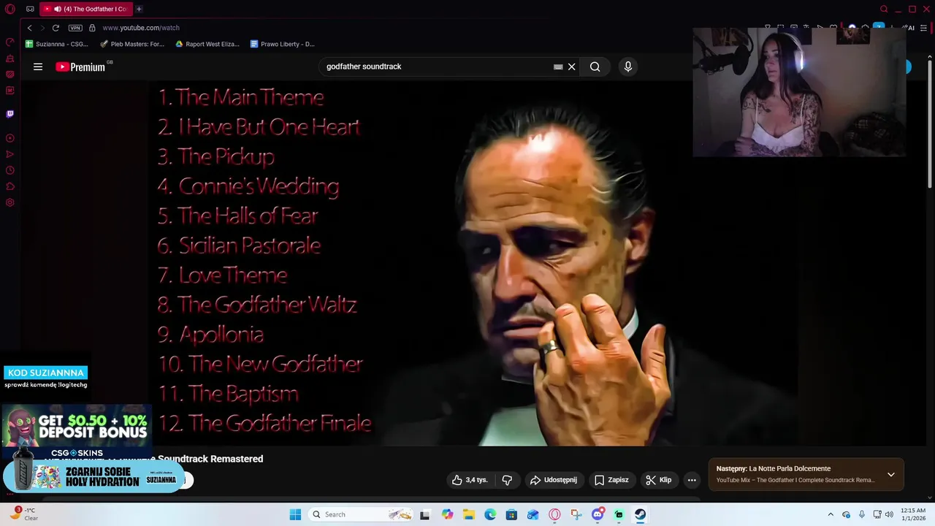Click Udostępnij share button
This screenshot has height=526, width=935.
click(554, 480)
